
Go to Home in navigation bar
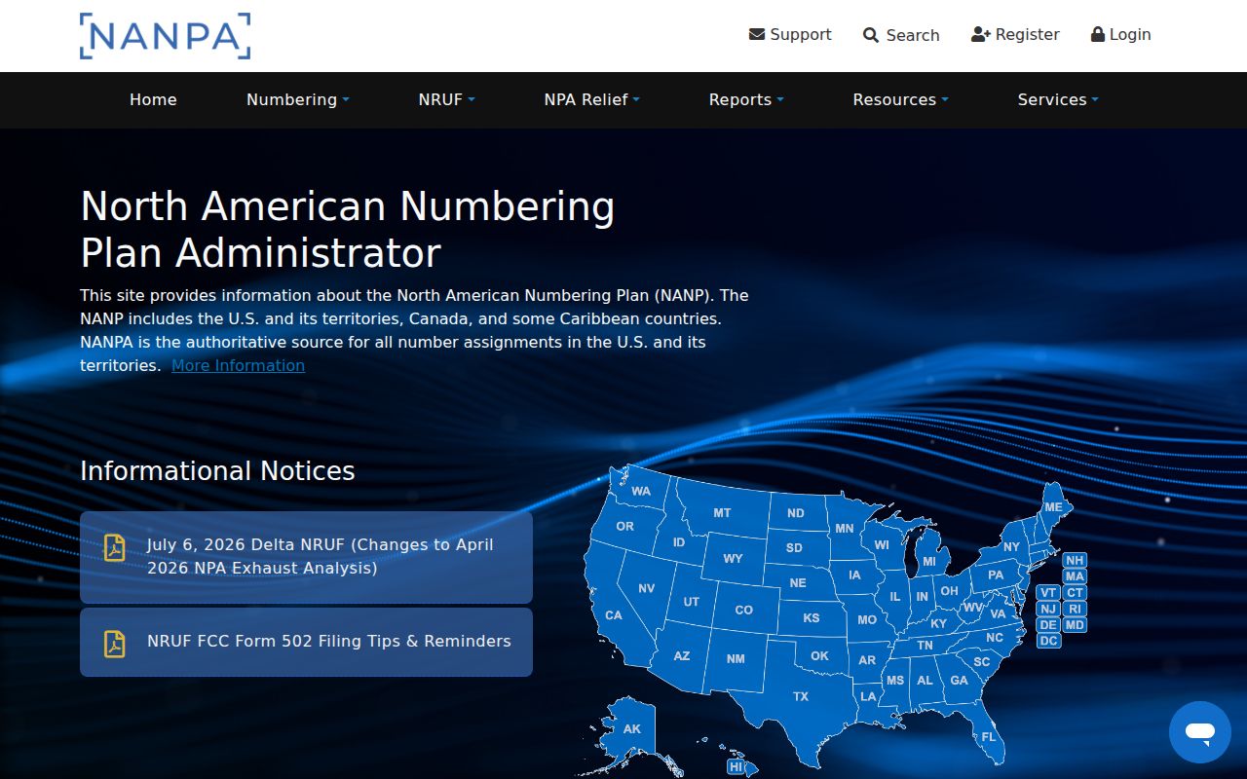(x=153, y=99)
